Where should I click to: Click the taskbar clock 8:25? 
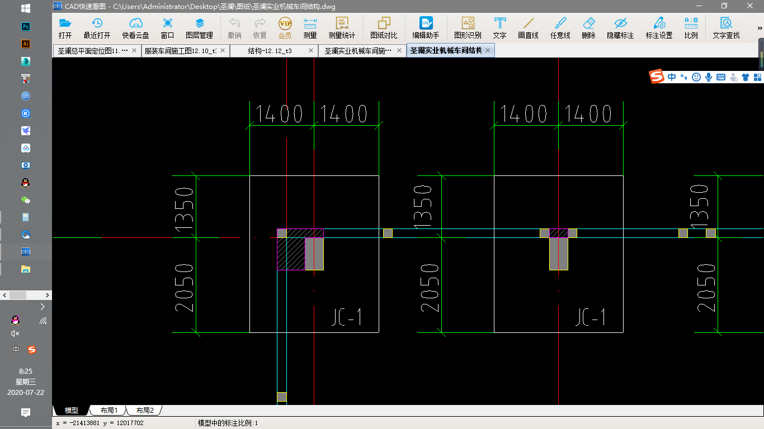26,371
